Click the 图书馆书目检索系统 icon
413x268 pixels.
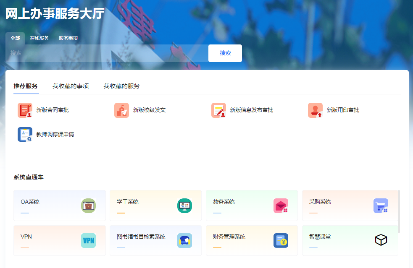point(184,240)
